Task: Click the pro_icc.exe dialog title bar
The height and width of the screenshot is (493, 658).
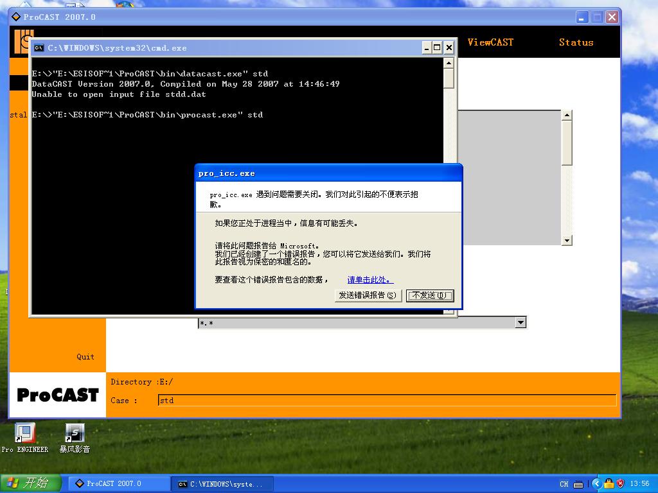Action: [x=328, y=173]
